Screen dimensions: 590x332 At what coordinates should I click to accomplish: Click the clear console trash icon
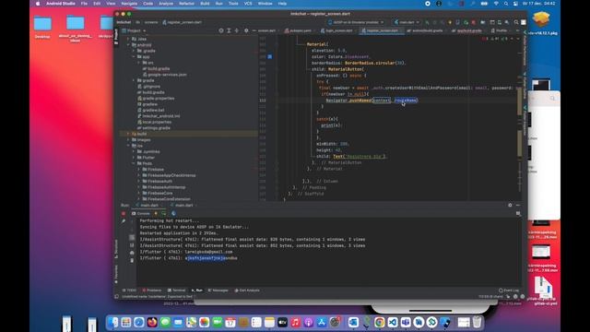pyautogui.click(x=132, y=260)
